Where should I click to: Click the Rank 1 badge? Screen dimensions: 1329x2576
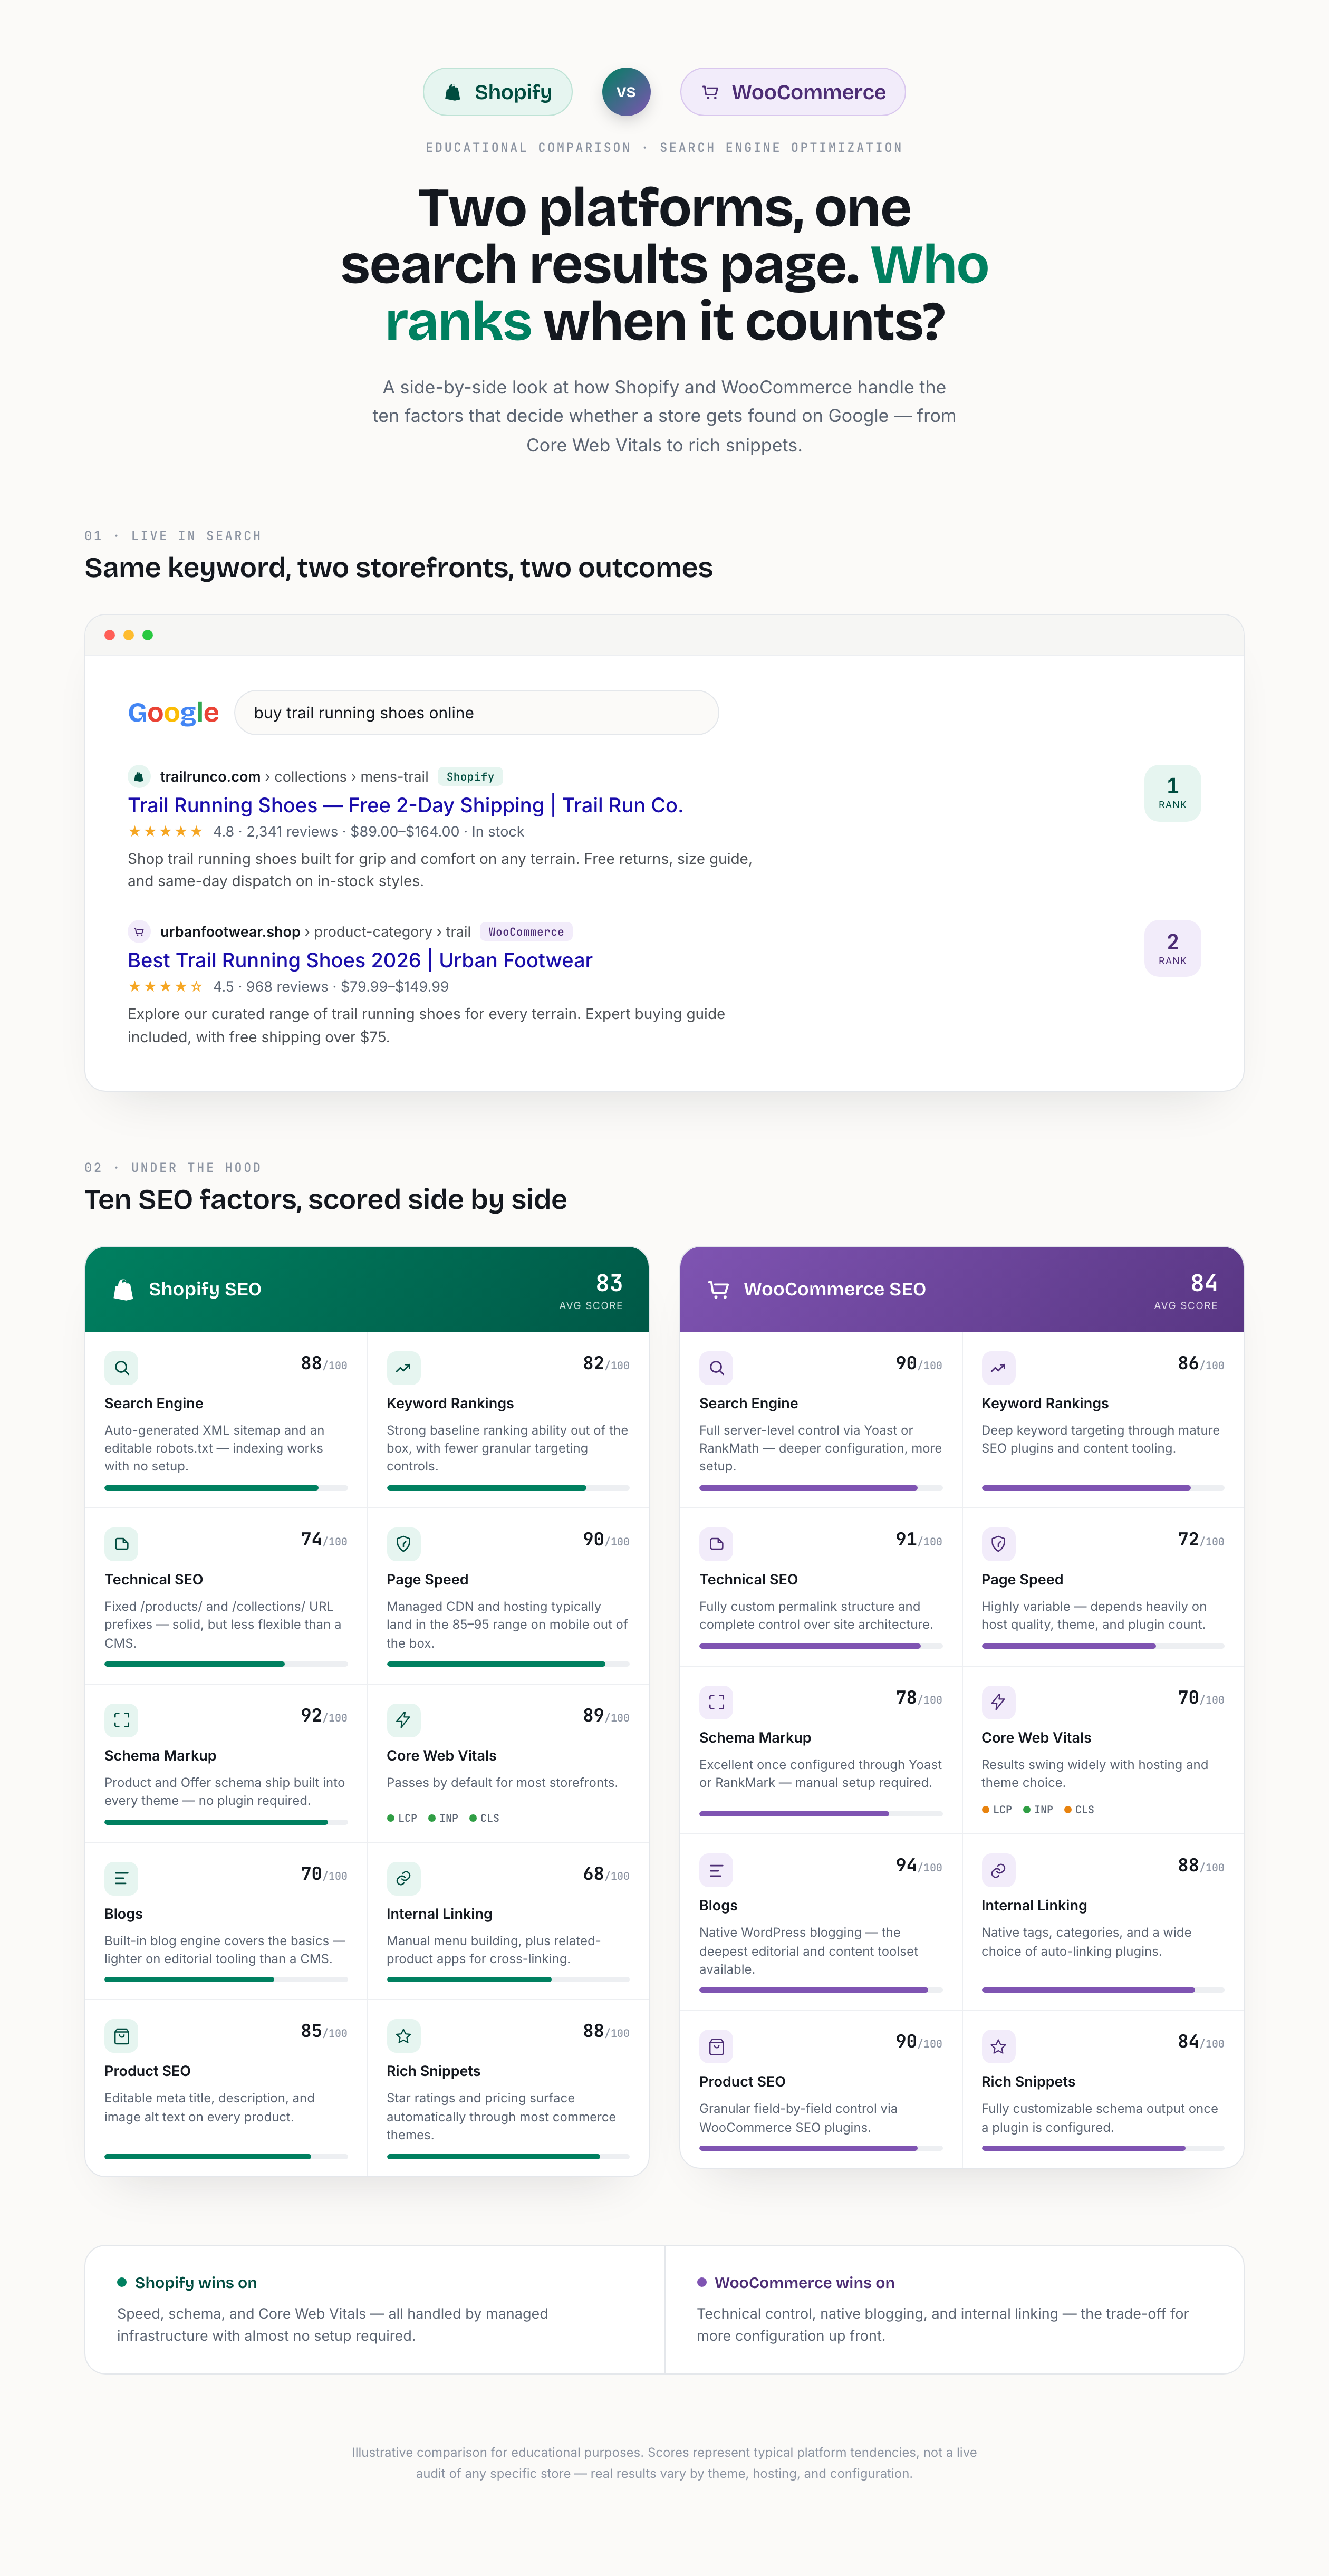[1173, 793]
